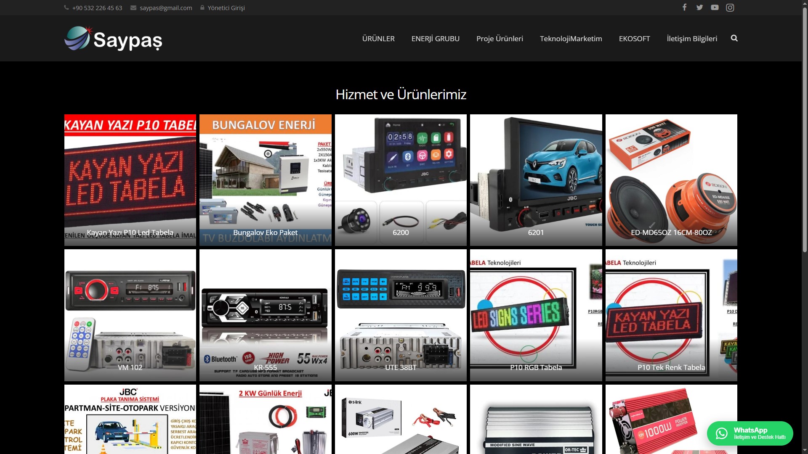Screen dimensions: 808x454
Task: Open the P10 Tek Renk Tabela product
Action: [671, 315]
